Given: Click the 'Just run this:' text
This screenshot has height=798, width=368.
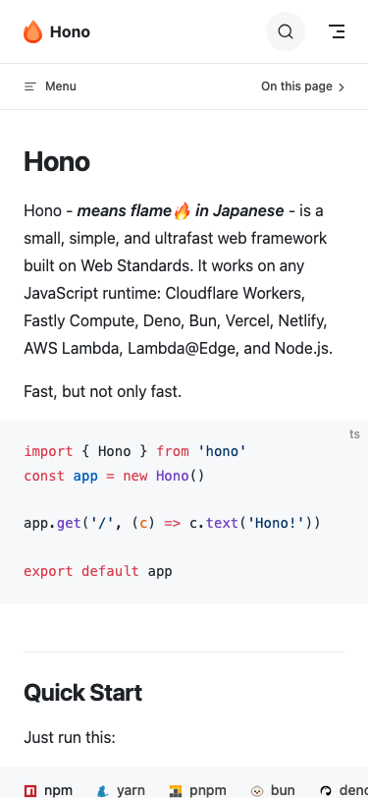Looking at the screenshot, I should pyautogui.click(x=70, y=737).
